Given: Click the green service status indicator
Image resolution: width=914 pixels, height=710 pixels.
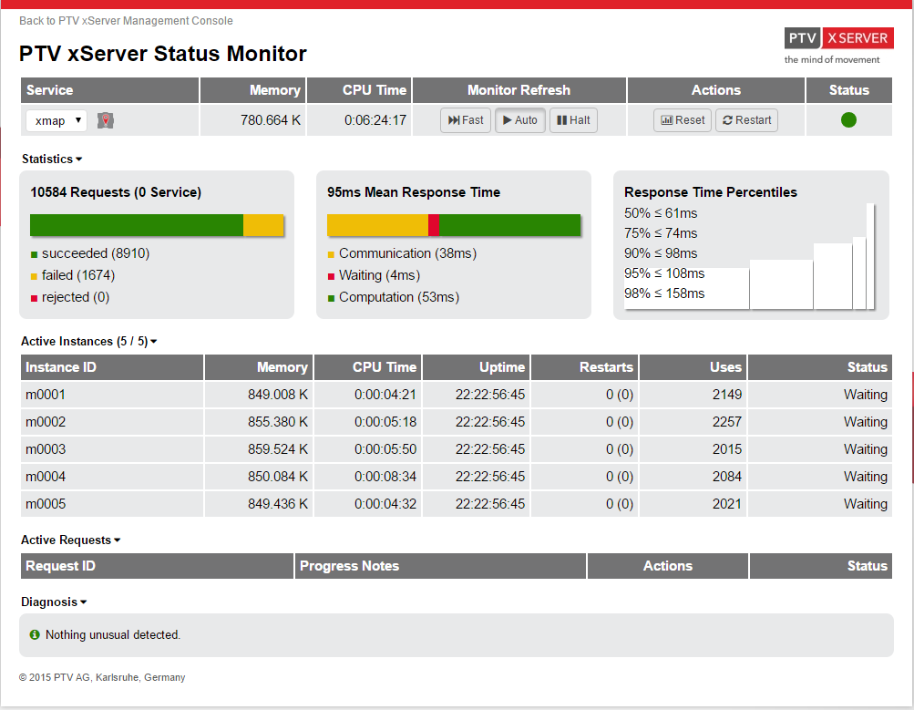Looking at the screenshot, I should [x=848, y=119].
